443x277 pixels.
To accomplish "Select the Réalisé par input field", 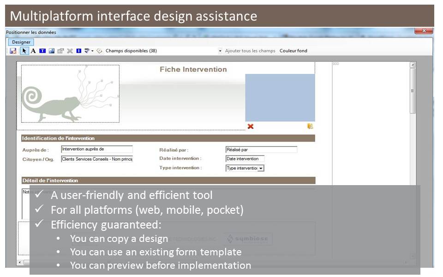I will (261, 150).
